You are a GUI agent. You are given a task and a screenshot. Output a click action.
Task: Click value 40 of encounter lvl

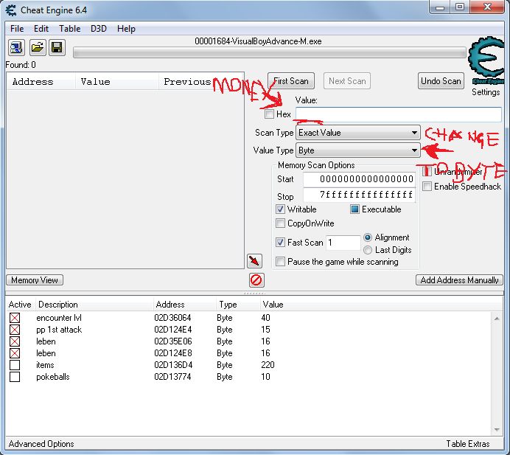click(265, 318)
